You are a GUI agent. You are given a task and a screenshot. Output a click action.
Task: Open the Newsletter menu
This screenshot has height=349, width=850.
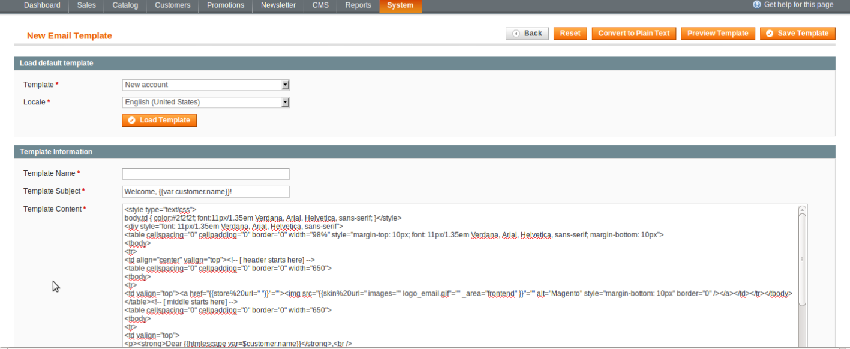click(x=278, y=5)
